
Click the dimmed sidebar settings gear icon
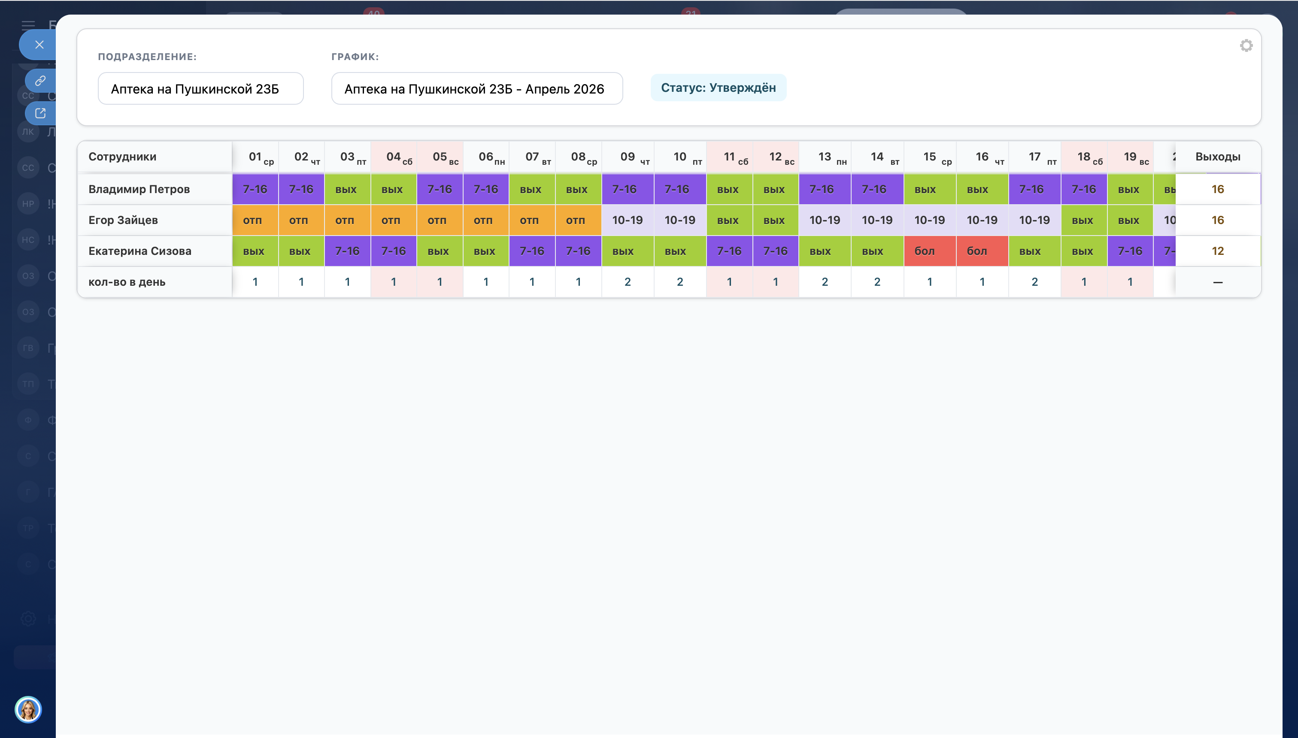(x=28, y=618)
